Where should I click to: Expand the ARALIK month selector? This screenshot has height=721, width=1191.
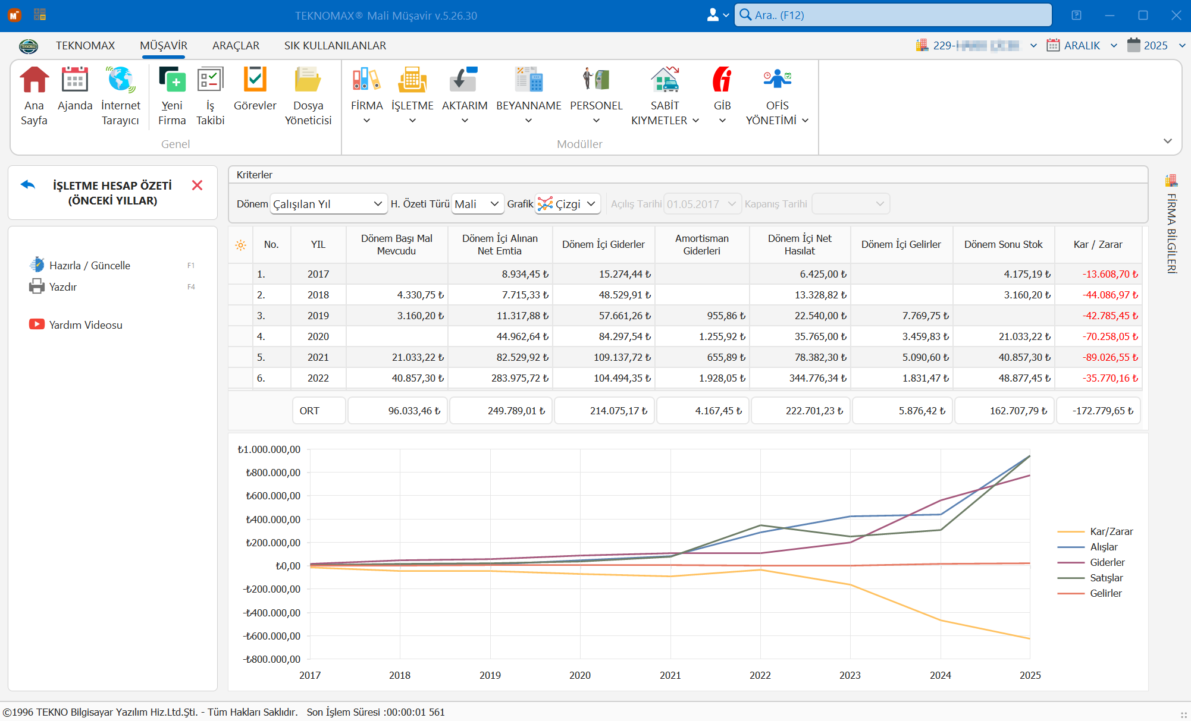pos(1082,46)
